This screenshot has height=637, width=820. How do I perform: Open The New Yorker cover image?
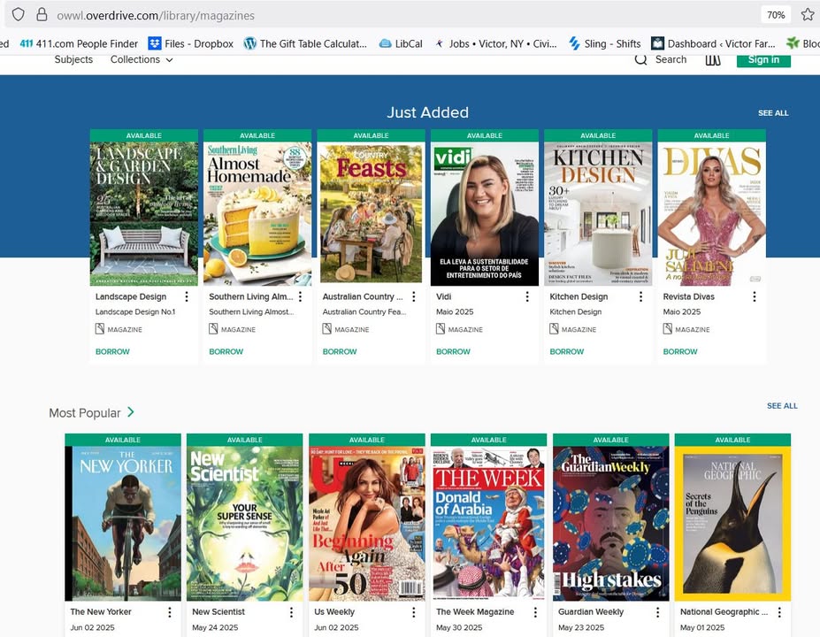123,524
